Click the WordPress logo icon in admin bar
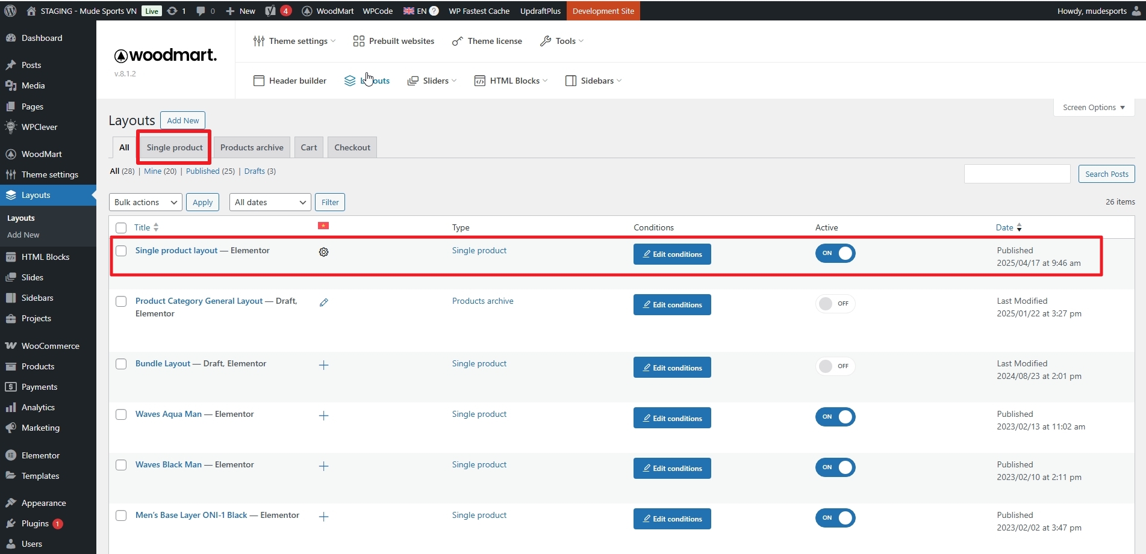 [10, 11]
